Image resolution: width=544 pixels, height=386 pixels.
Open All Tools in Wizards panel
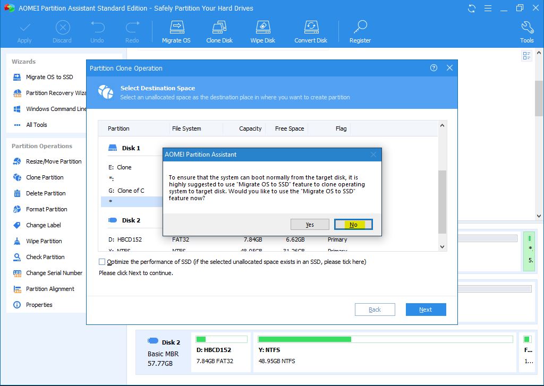(x=37, y=125)
